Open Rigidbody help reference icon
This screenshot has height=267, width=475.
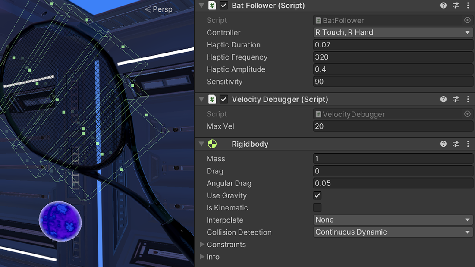[443, 144]
